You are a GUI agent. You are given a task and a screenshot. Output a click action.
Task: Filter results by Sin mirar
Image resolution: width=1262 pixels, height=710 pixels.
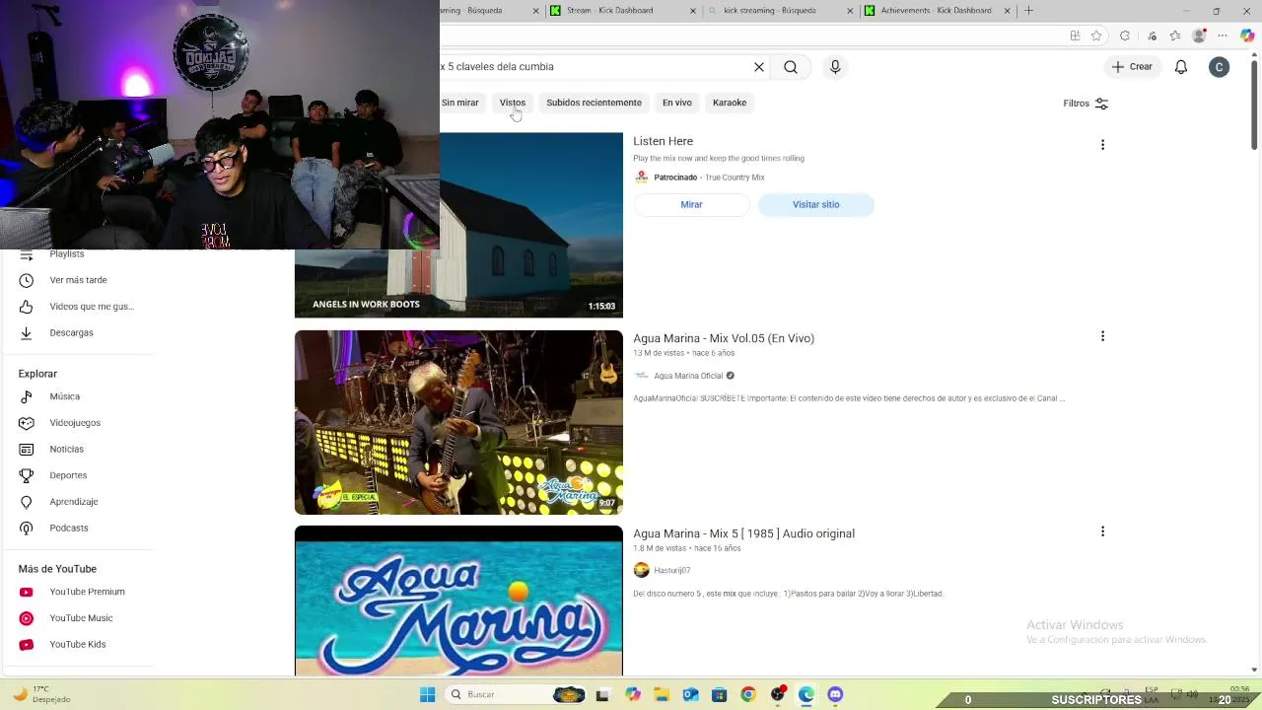coord(459,103)
